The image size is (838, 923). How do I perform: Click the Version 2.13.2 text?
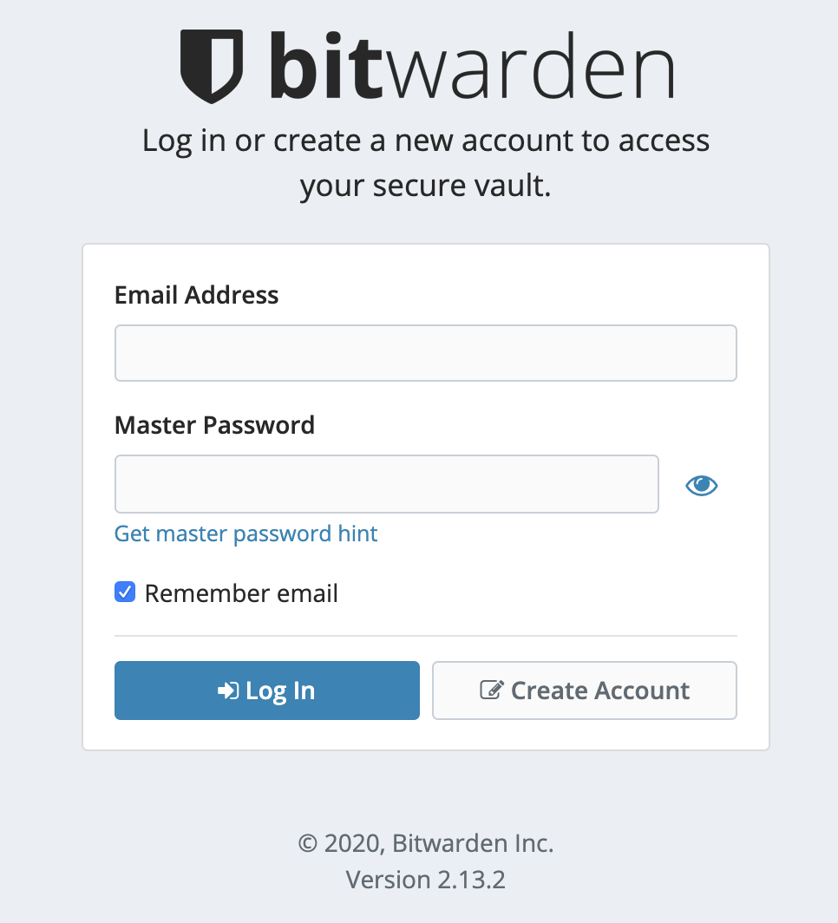tap(425, 880)
